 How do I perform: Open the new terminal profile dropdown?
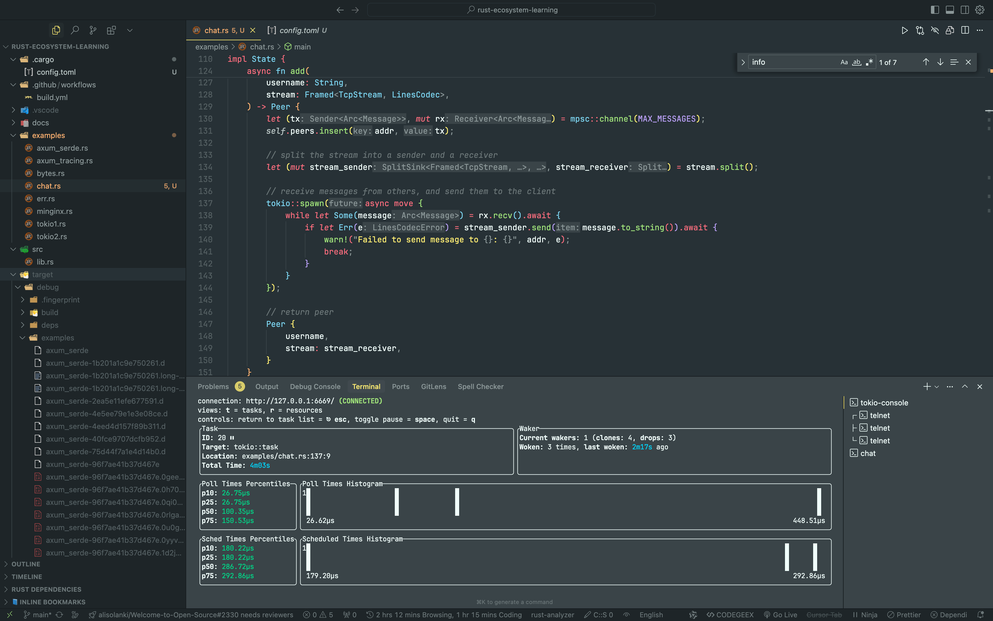(x=937, y=387)
